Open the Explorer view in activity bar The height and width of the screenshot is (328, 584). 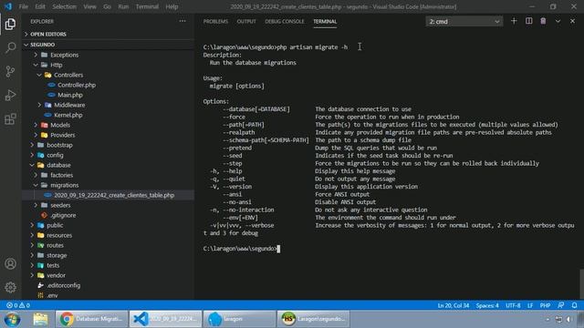click(10, 25)
